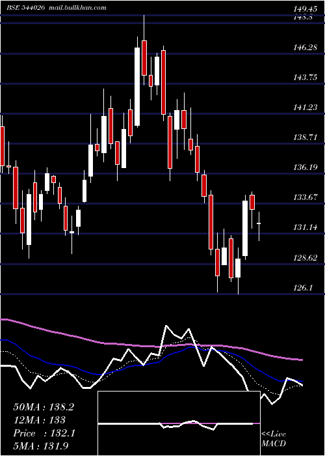Click the 141.23 price axis label

point(305,107)
